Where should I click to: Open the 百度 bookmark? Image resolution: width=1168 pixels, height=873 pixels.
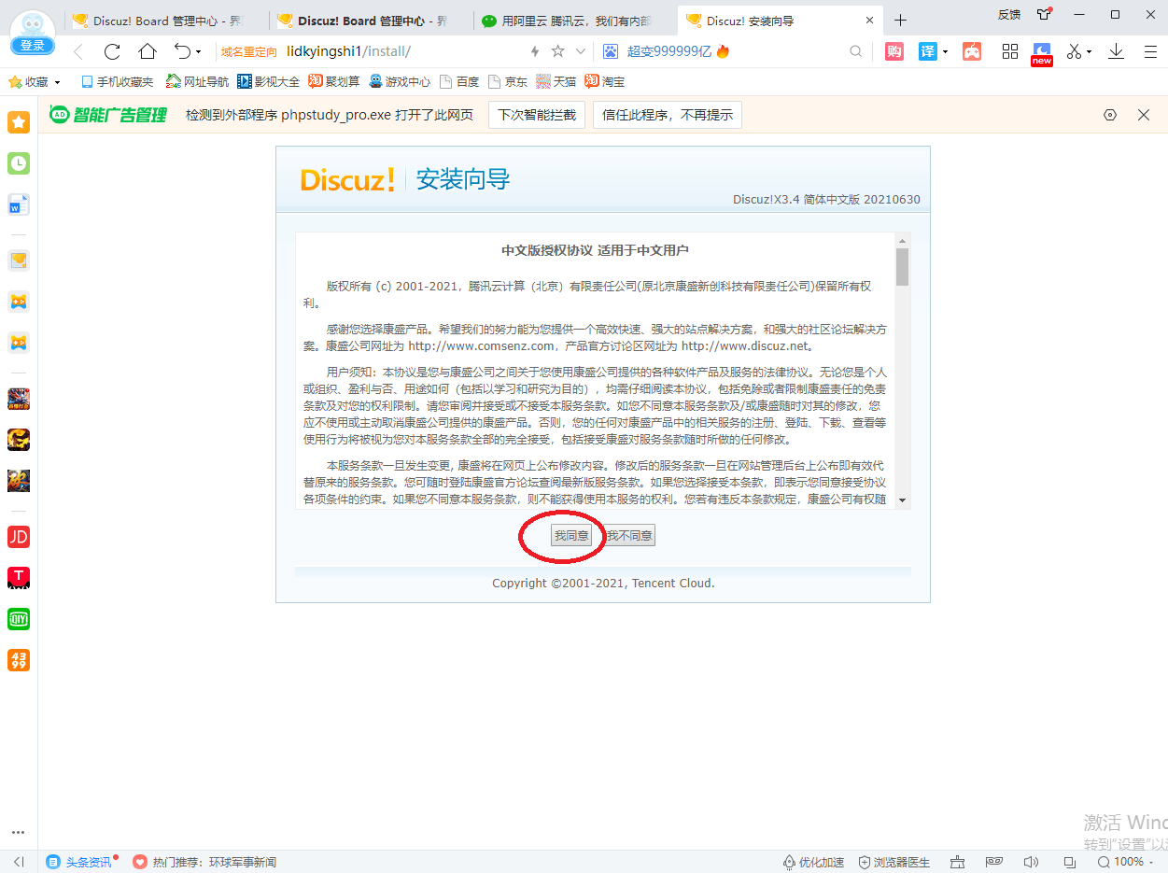[459, 82]
